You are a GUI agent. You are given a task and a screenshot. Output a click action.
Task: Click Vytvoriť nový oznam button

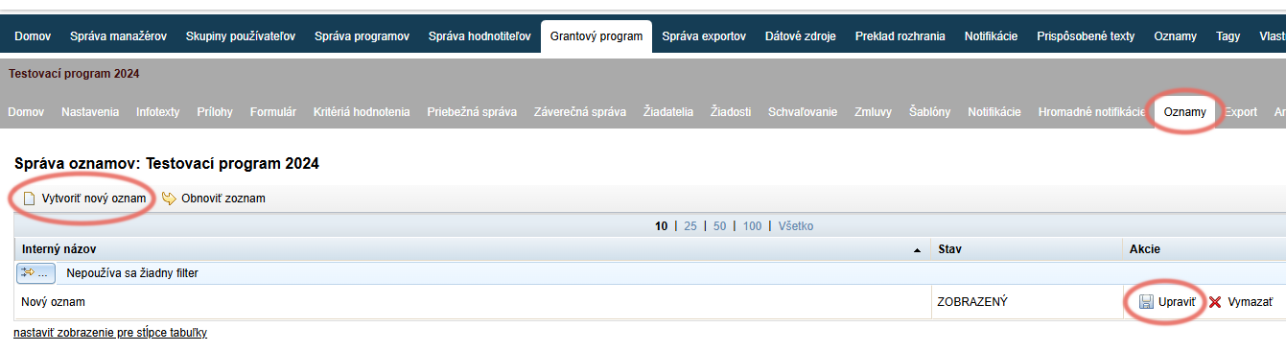(84, 199)
